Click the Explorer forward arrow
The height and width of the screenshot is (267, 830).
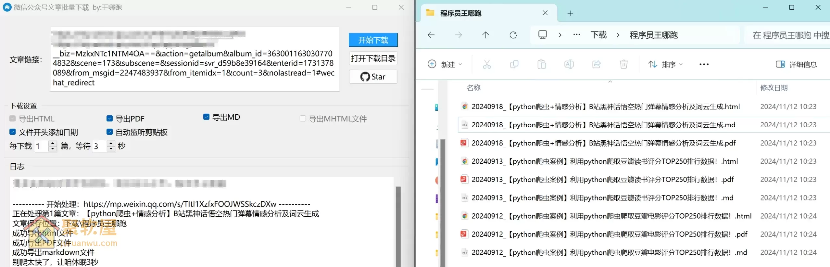click(459, 35)
